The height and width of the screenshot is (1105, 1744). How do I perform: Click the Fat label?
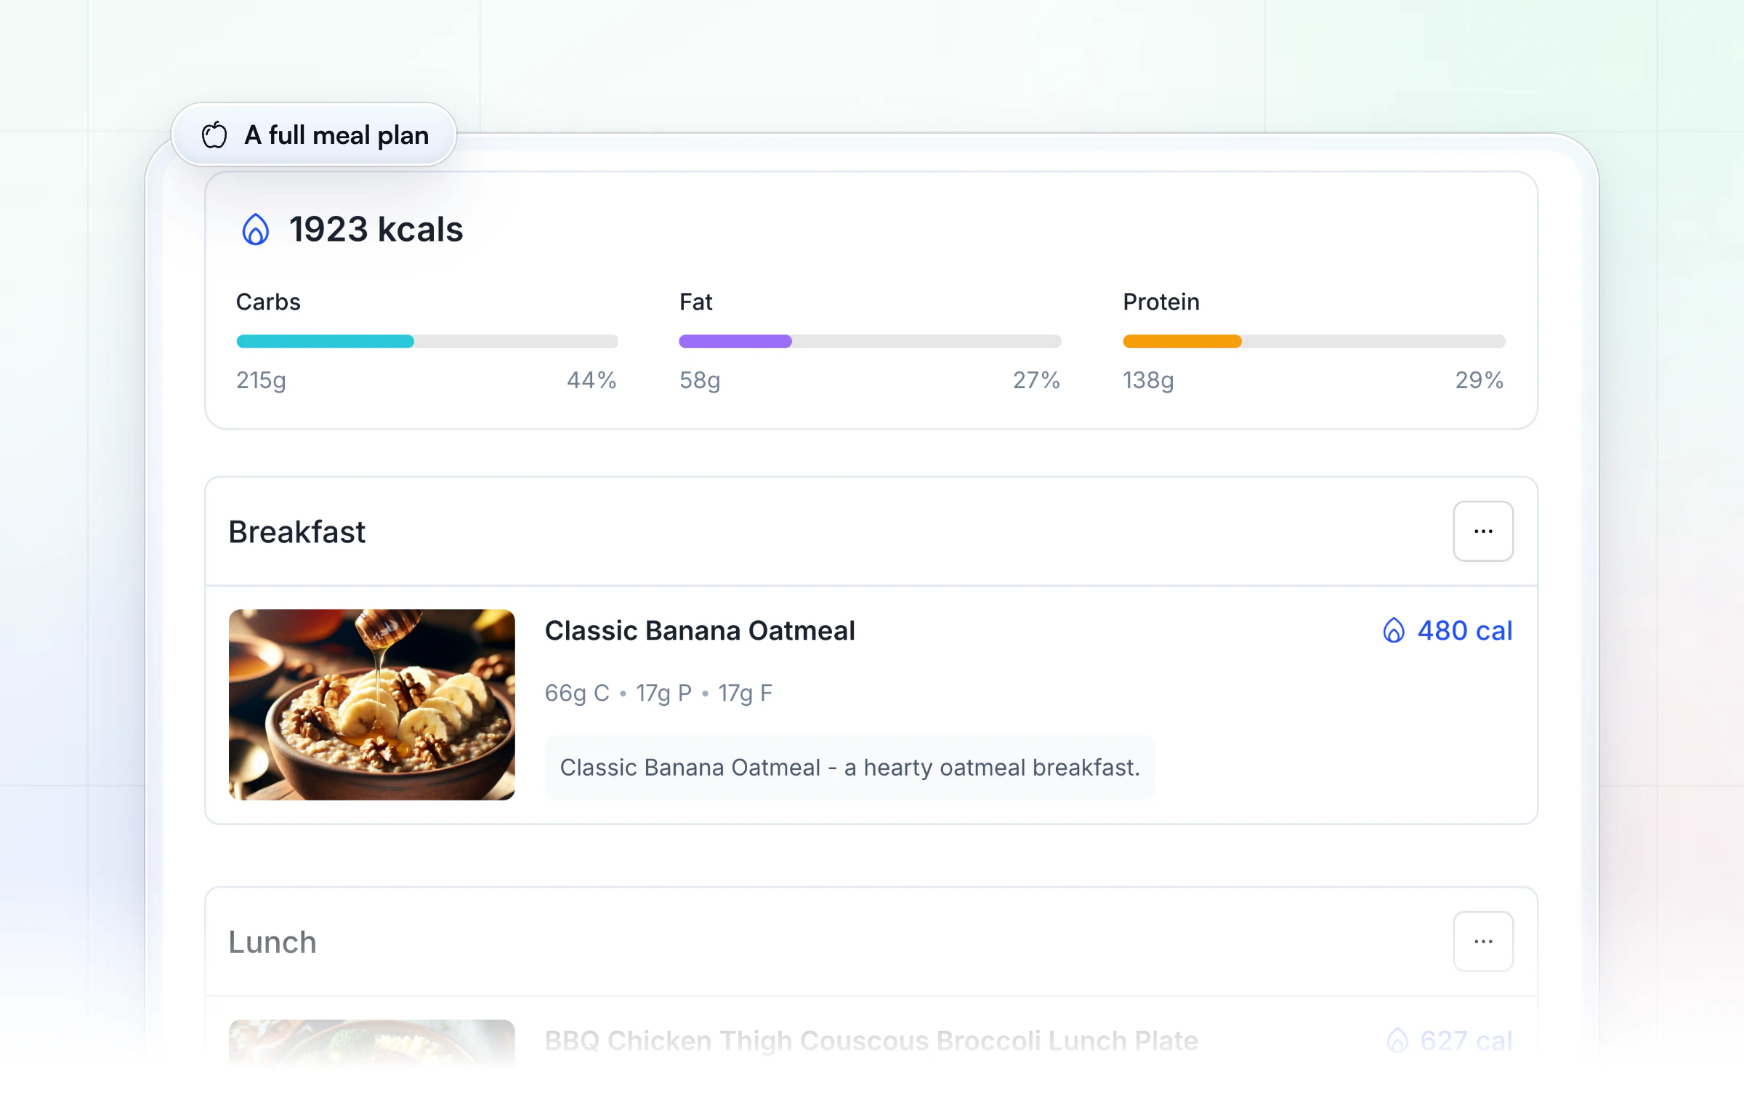pos(695,302)
